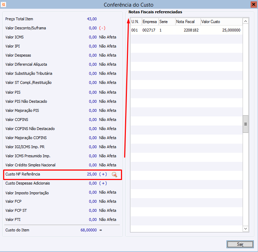Viewport: 258px width, 252px height.
Task: Click the U.N. cell 001
Action: click(135, 30)
